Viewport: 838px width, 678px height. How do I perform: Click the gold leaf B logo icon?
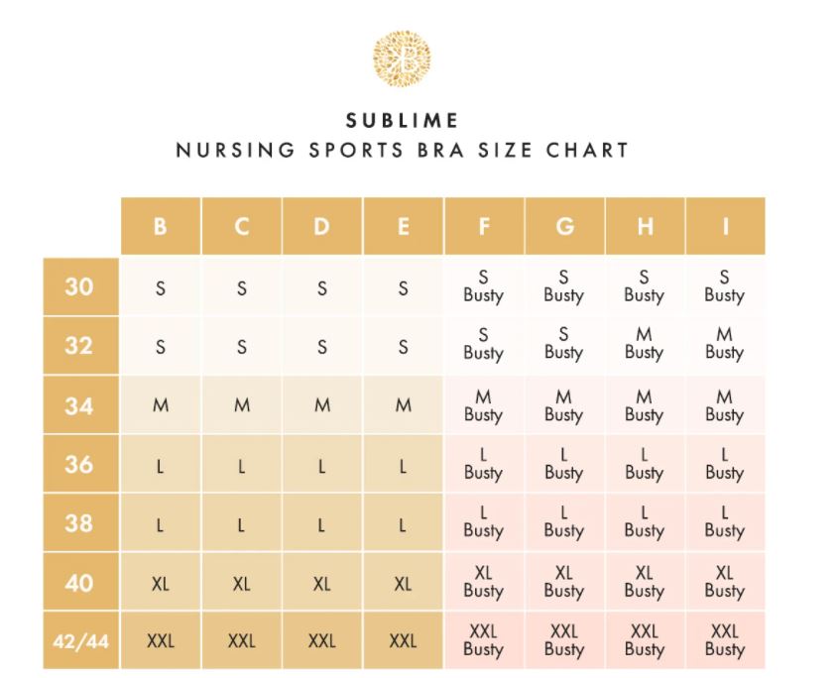click(402, 58)
